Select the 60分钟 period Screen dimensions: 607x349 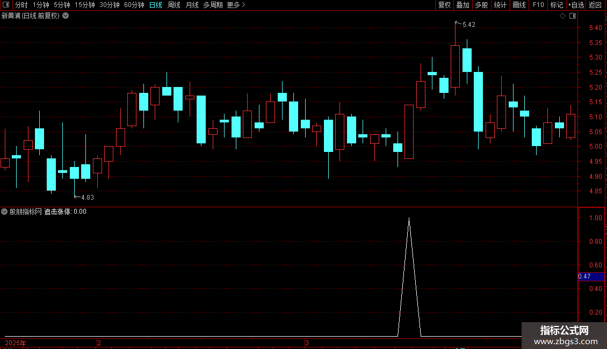[x=134, y=5]
